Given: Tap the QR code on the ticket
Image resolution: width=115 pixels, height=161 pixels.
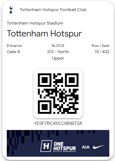Looking at the screenshot, I should click(58, 93).
